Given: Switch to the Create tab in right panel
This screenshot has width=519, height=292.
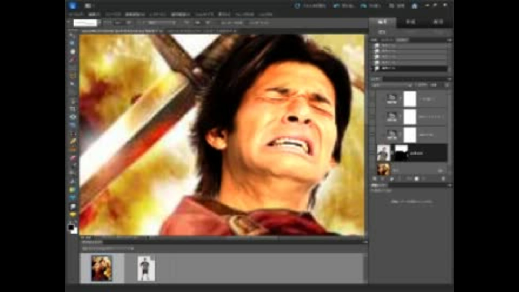Looking at the screenshot, I should [x=410, y=22].
